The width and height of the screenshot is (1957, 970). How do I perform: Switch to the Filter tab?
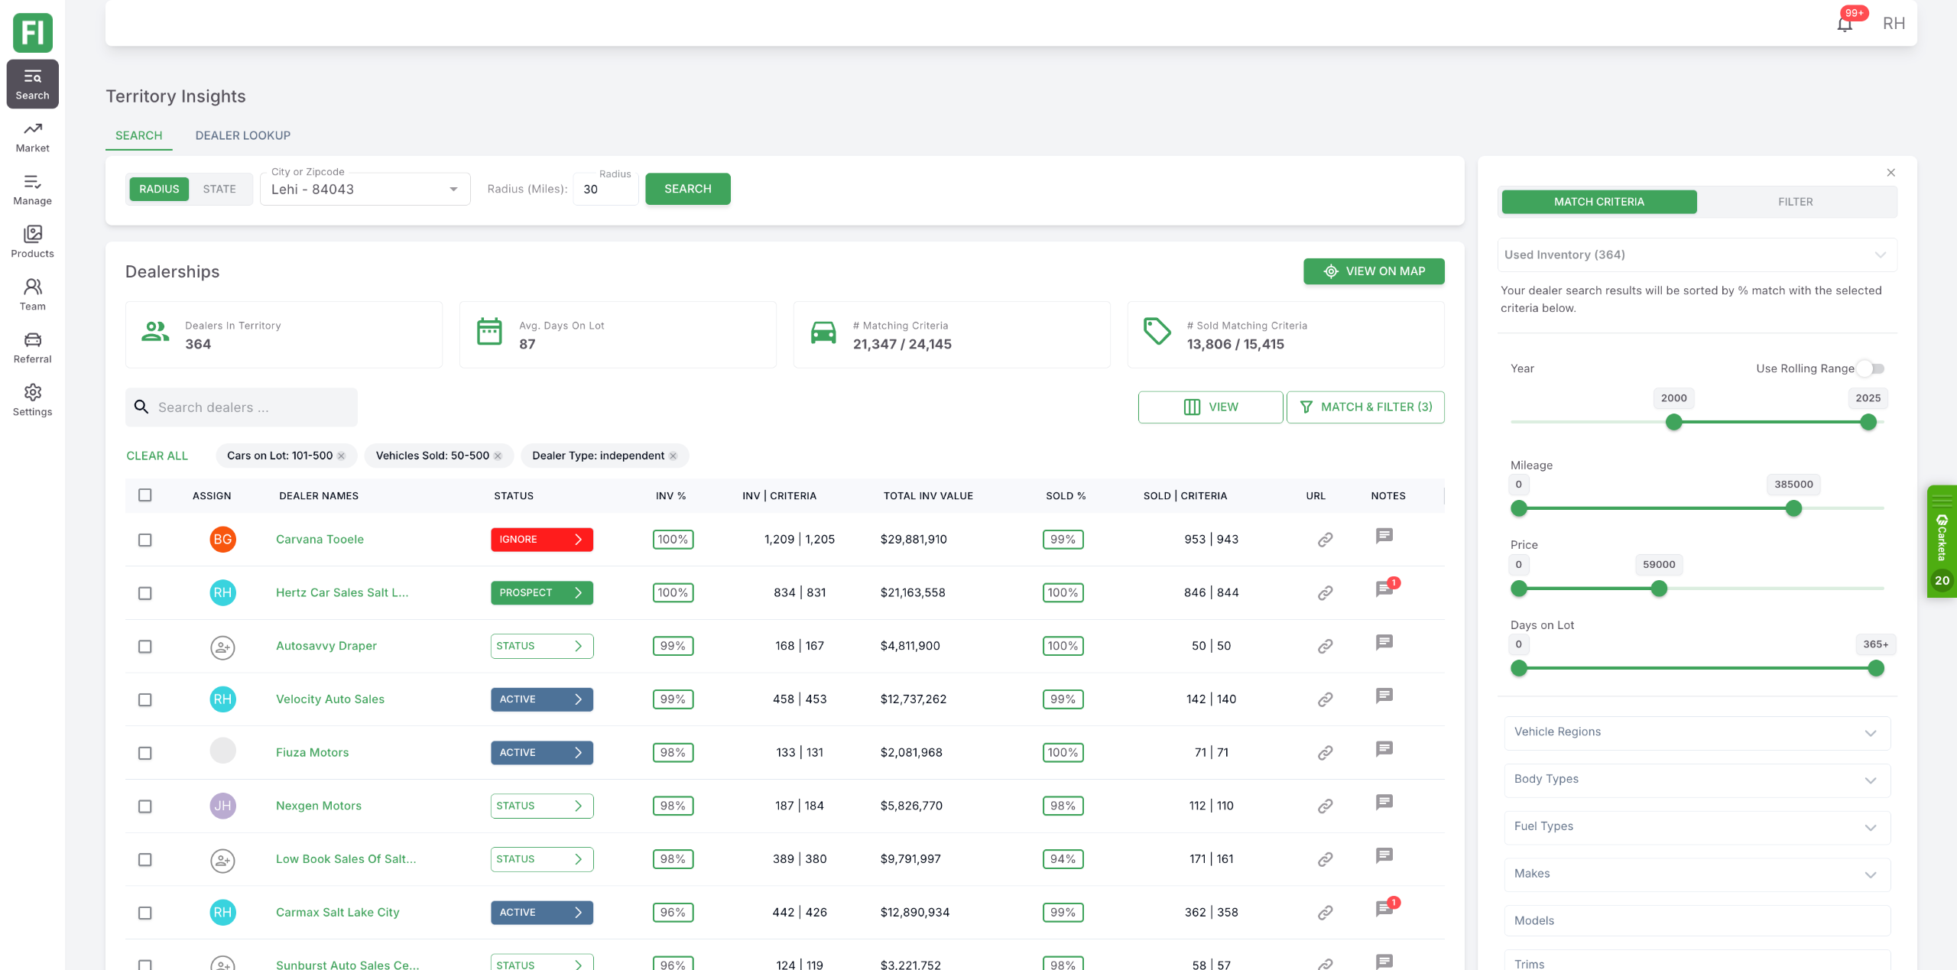pyautogui.click(x=1795, y=202)
